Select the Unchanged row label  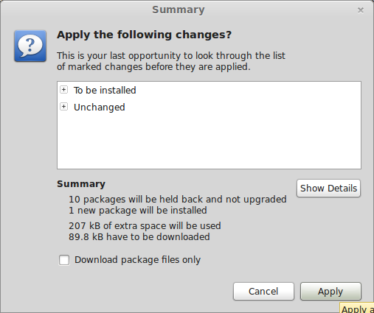(x=100, y=108)
